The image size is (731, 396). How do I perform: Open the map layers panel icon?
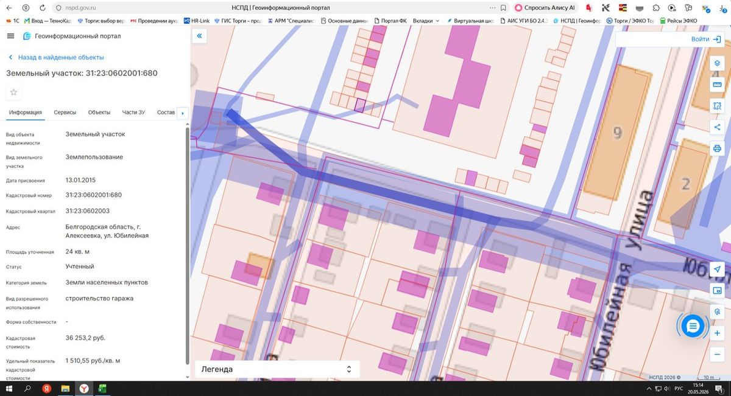[717, 63]
